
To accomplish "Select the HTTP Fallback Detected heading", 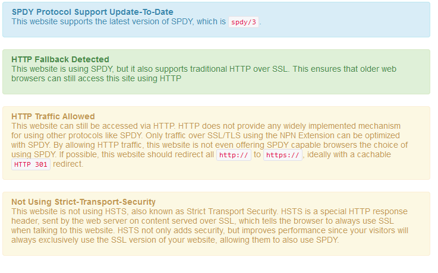I will pyautogui.click(x=61, y=59).
